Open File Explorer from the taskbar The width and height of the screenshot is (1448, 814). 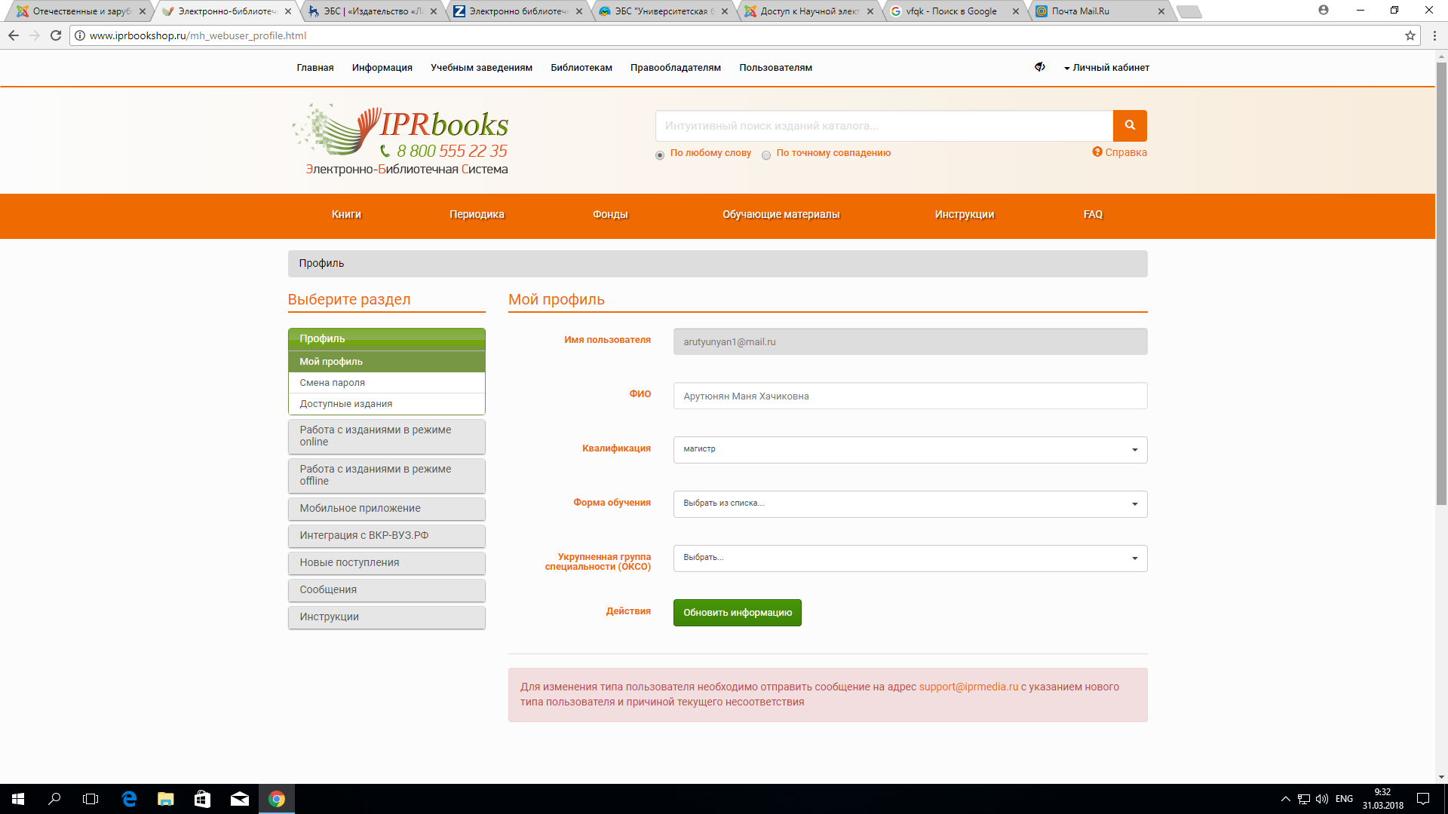point(165,799)
